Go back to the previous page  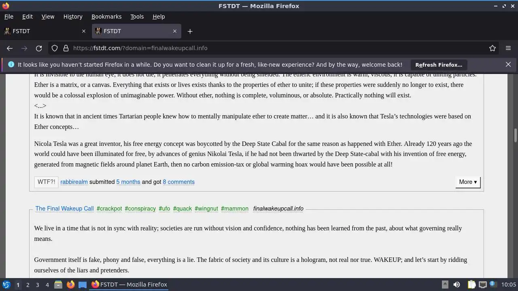10,48
